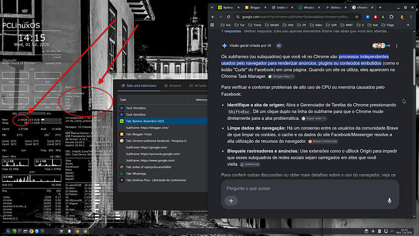The image size is (419, 236).
Task: Select 'Subframe: https://accounts.google.com/' task row
Action: [x=163, y=154]
